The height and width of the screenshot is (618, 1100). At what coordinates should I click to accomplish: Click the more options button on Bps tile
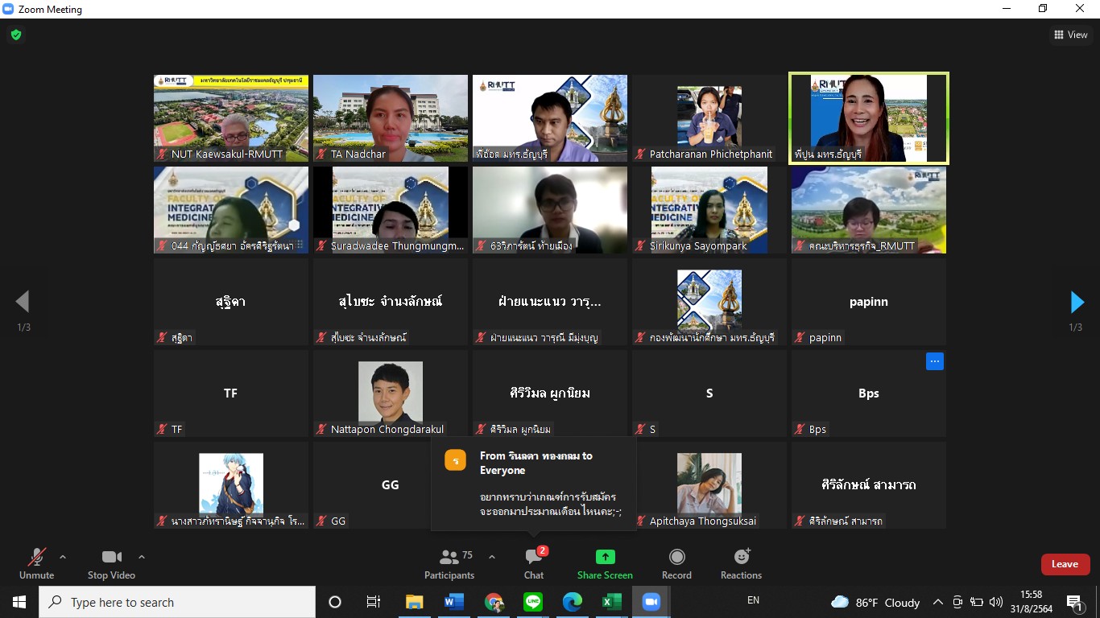(934, 362)
